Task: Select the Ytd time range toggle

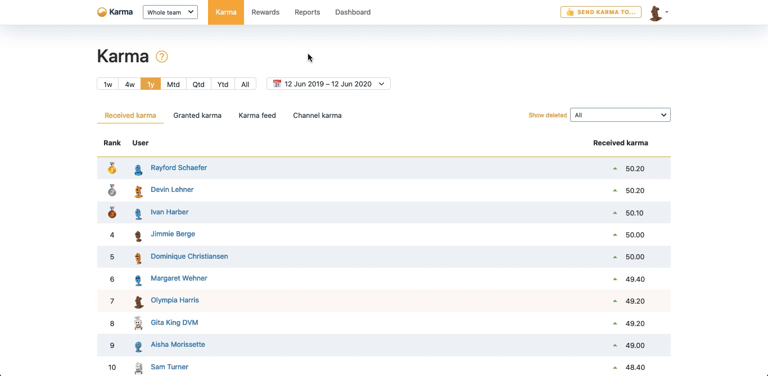Action: [x=223, y=84]
